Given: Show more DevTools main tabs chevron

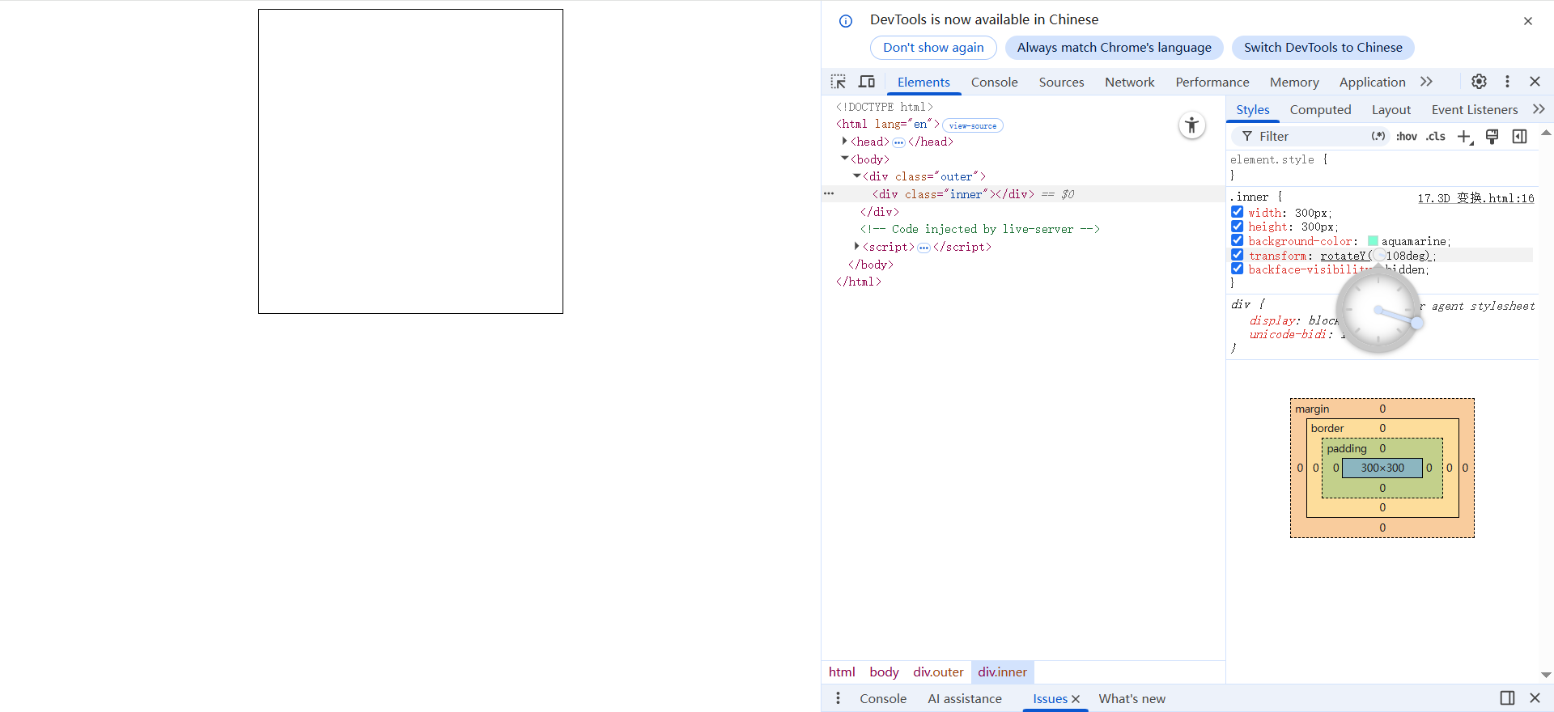Looking at the screenshot, I should pos(1426,82).
